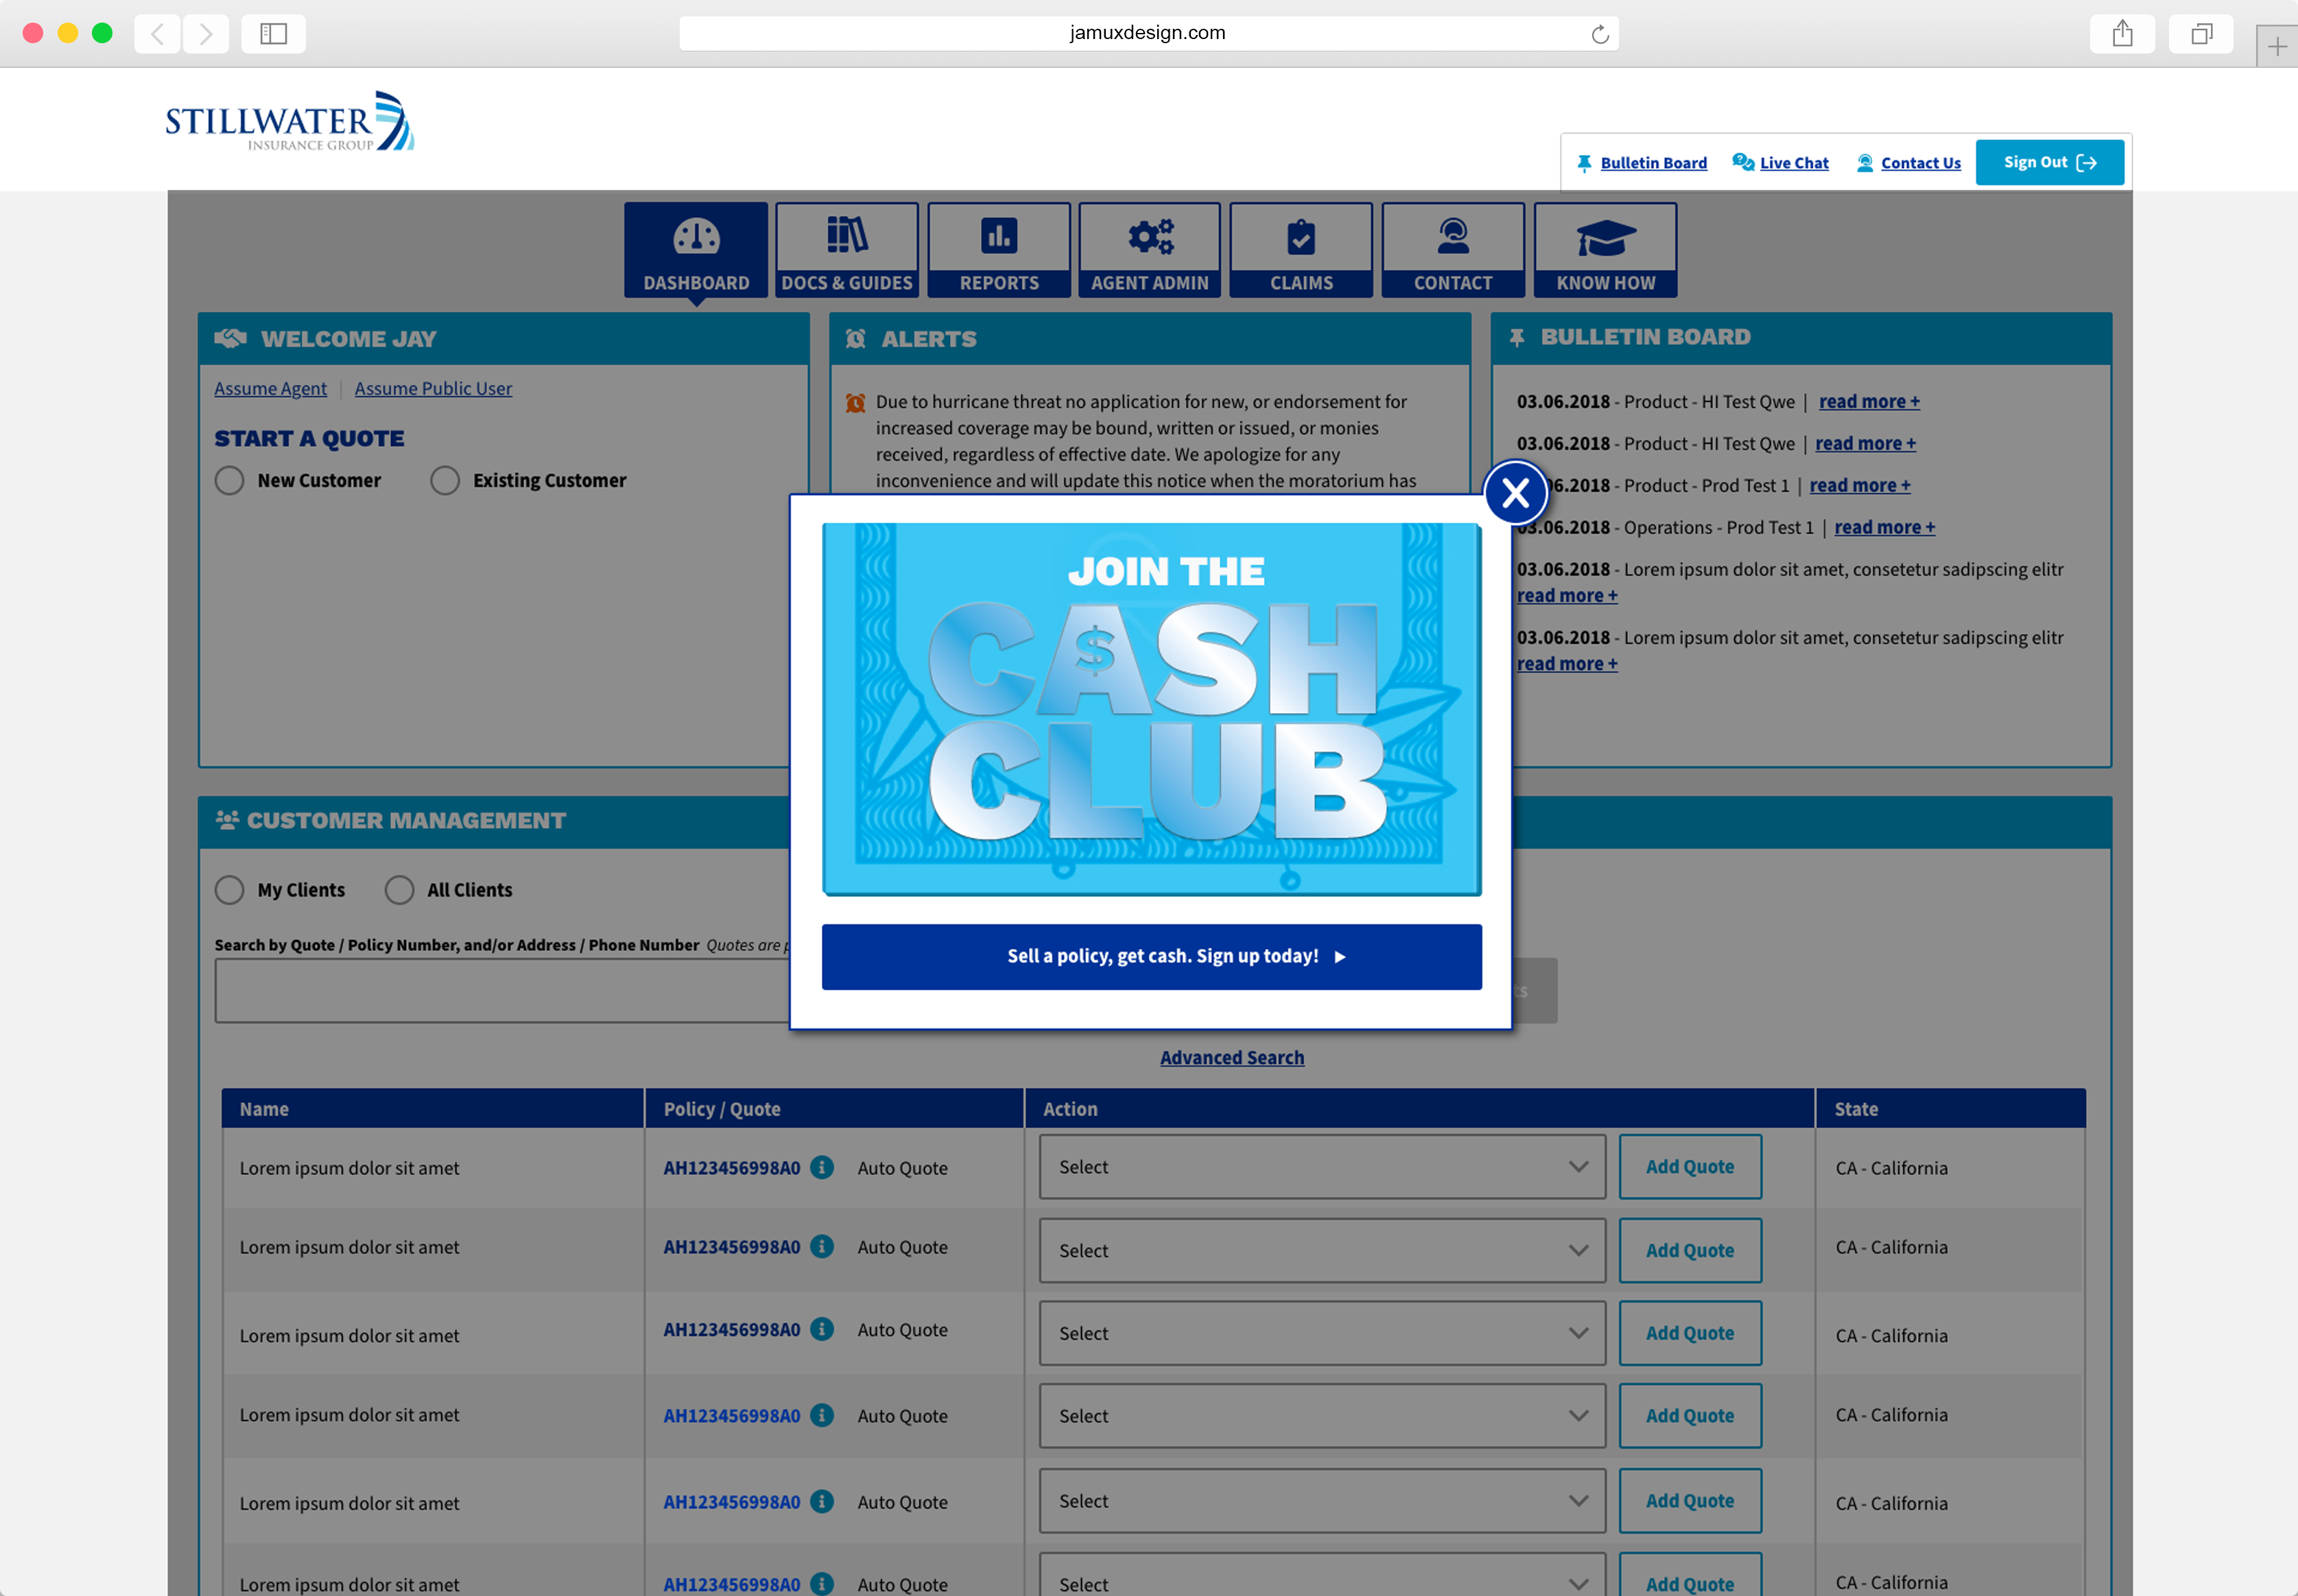Start a Live Chat from header
This screenshot has width=2298, height=1596.
[1794, 163]
